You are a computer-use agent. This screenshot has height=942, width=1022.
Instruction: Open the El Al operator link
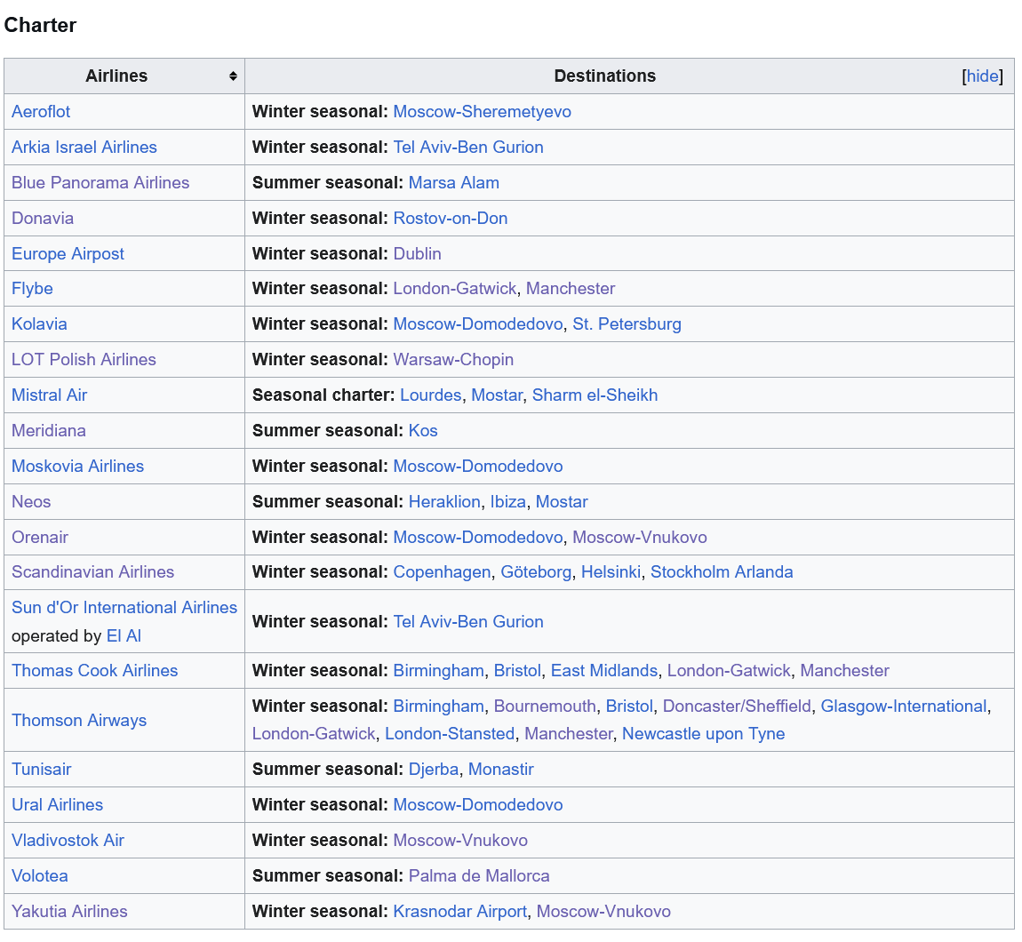[x=124, y=636]
